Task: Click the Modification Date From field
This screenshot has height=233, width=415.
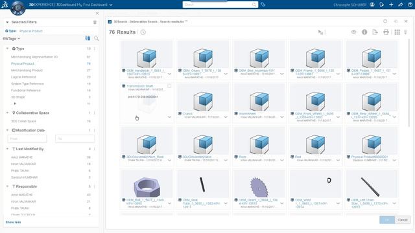Action: 27,139
